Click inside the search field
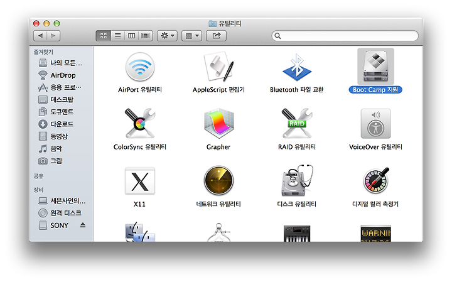 pyautogui.click(x=345, y=36)
